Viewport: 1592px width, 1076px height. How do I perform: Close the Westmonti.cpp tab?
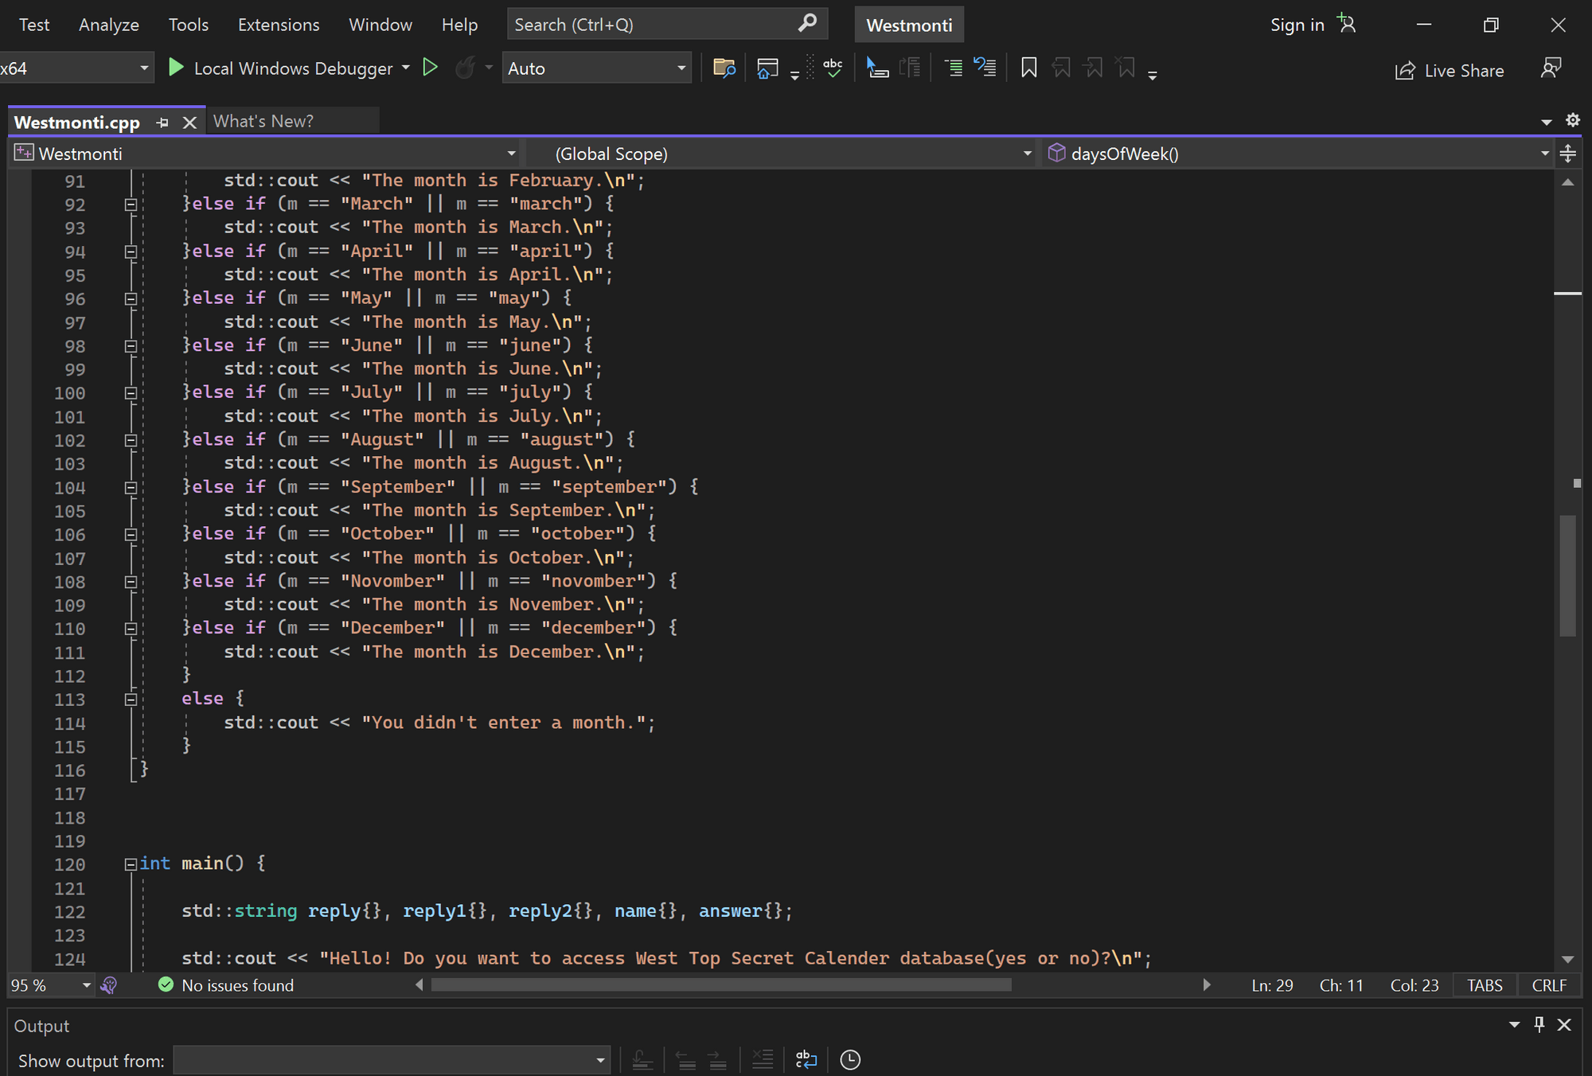(x=189, y=123)
